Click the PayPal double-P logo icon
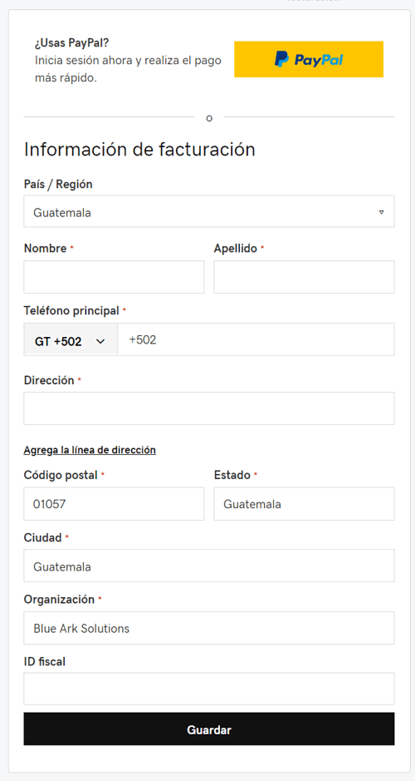The width and height of the screenshot is (415, 781). [x=281, y=59]
